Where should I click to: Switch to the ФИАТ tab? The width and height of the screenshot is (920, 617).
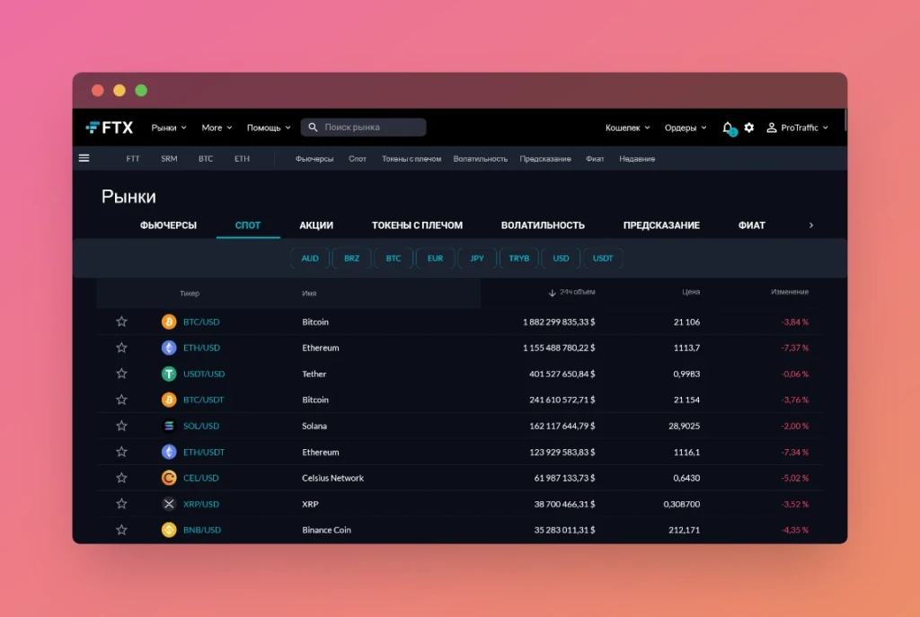point(752,225)
